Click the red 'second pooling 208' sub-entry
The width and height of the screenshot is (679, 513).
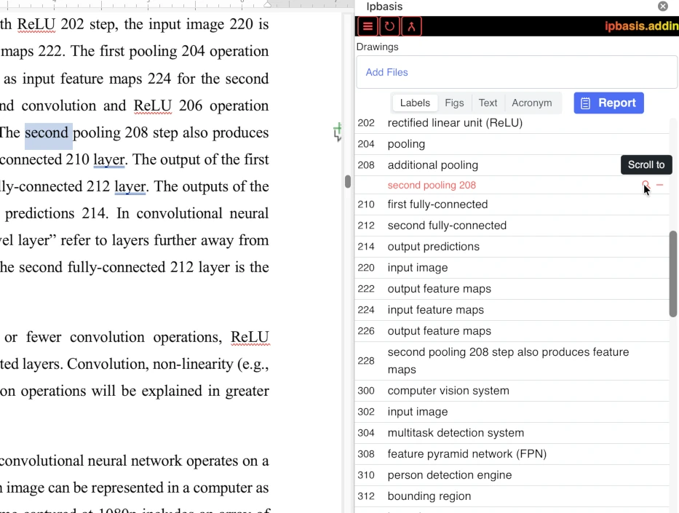point(432,186)
